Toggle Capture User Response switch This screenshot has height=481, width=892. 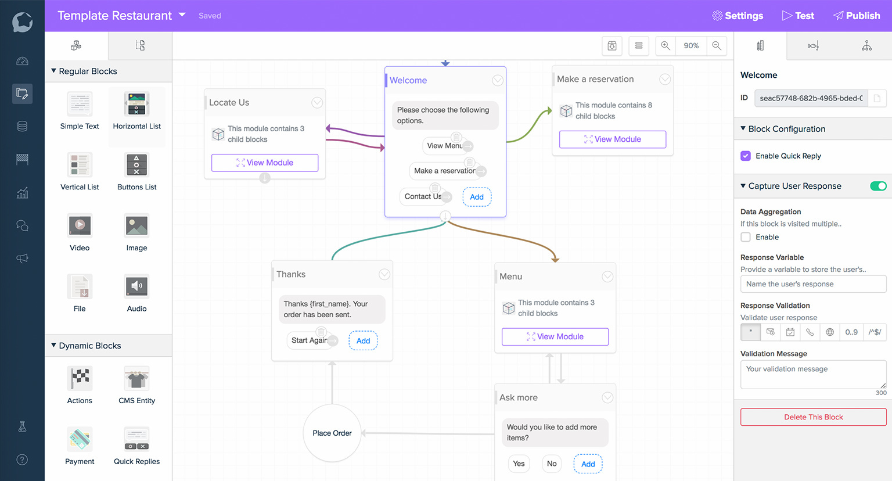click(x=878, y=186)
